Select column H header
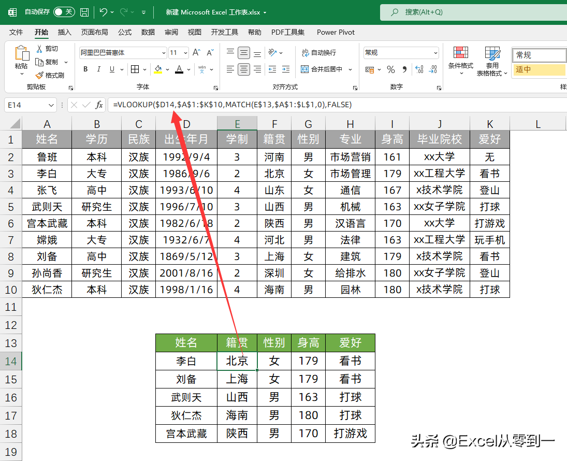 350,124
